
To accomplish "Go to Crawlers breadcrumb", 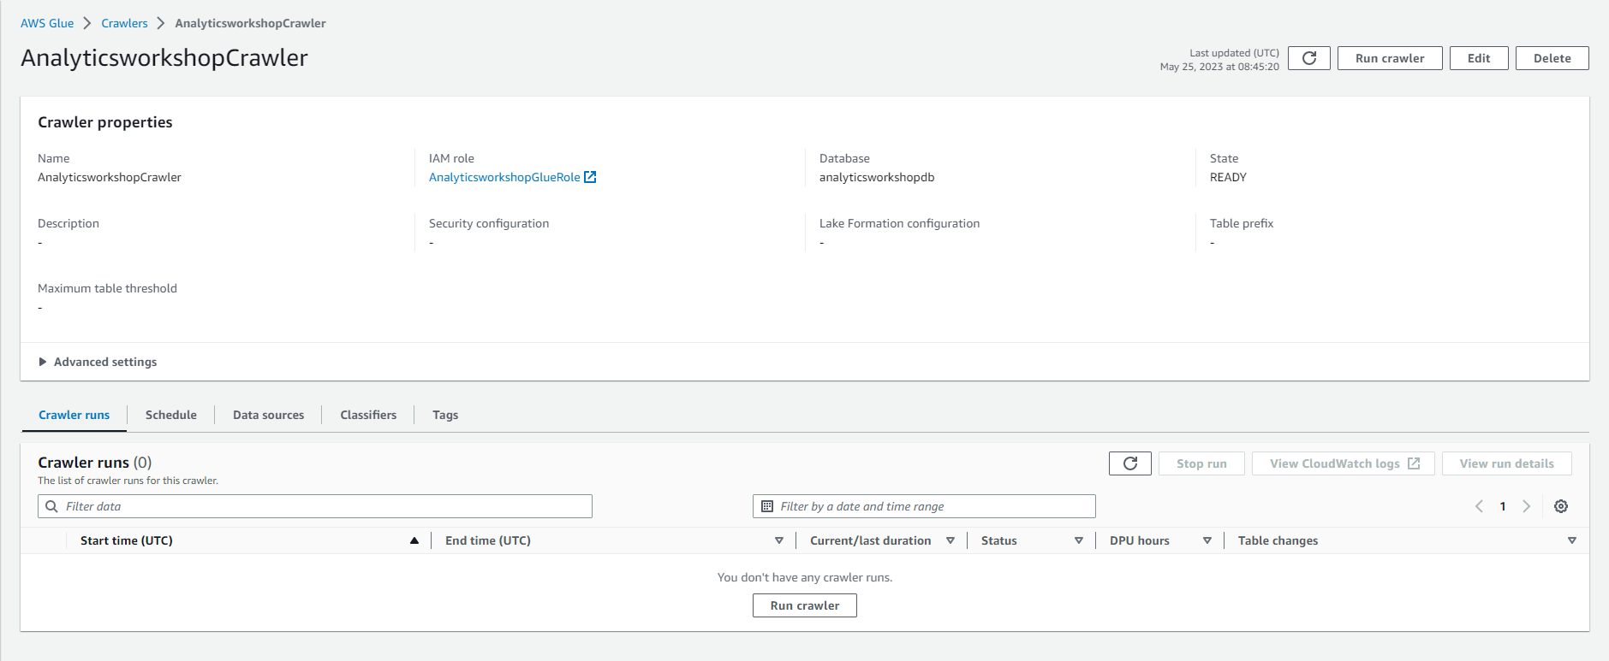I will [124, 23].
